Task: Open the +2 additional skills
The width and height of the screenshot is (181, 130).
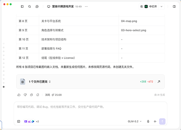Action: (37, 122)
